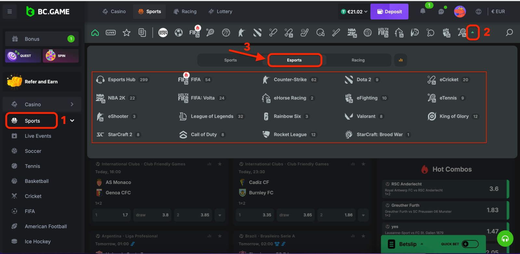520x254 pixels.
Task: Open the user avatar profile
Action: click(460, 12)
